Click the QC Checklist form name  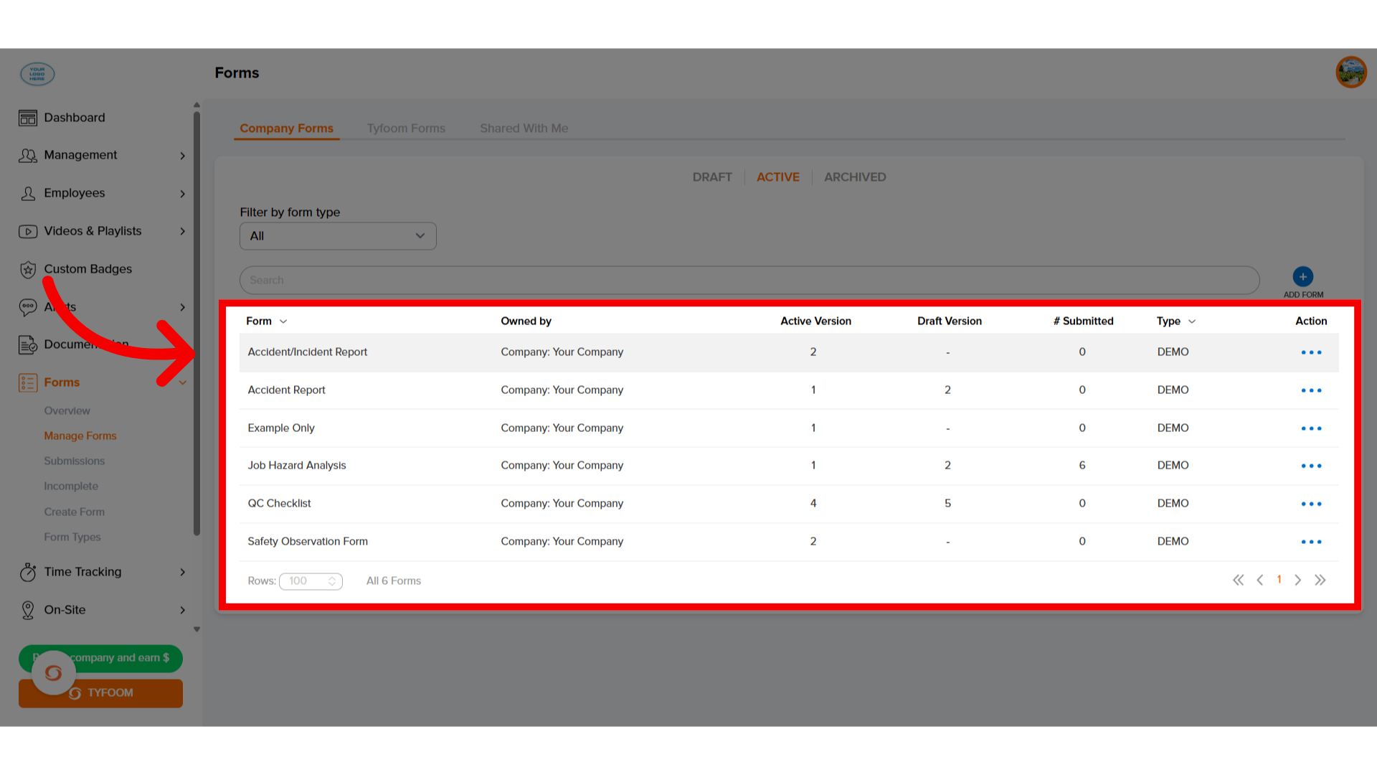tap(279, 503)
